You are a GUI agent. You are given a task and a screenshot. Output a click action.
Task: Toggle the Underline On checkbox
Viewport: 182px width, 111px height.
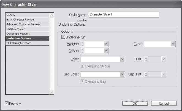(x=63, y=37)
